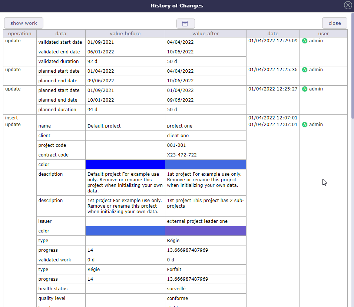Click admin avatar icon for 12:29:09 entry
This screenshot has height=307, width=354.
(305, 41)
